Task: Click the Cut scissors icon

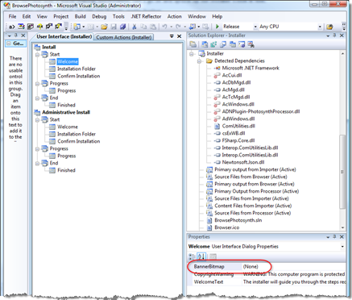Action: tap(135, 27)
